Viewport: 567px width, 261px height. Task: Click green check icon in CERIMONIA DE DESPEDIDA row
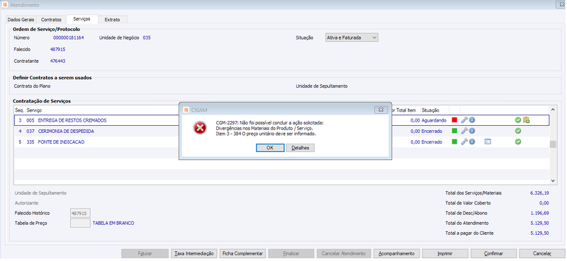[518, 131]
